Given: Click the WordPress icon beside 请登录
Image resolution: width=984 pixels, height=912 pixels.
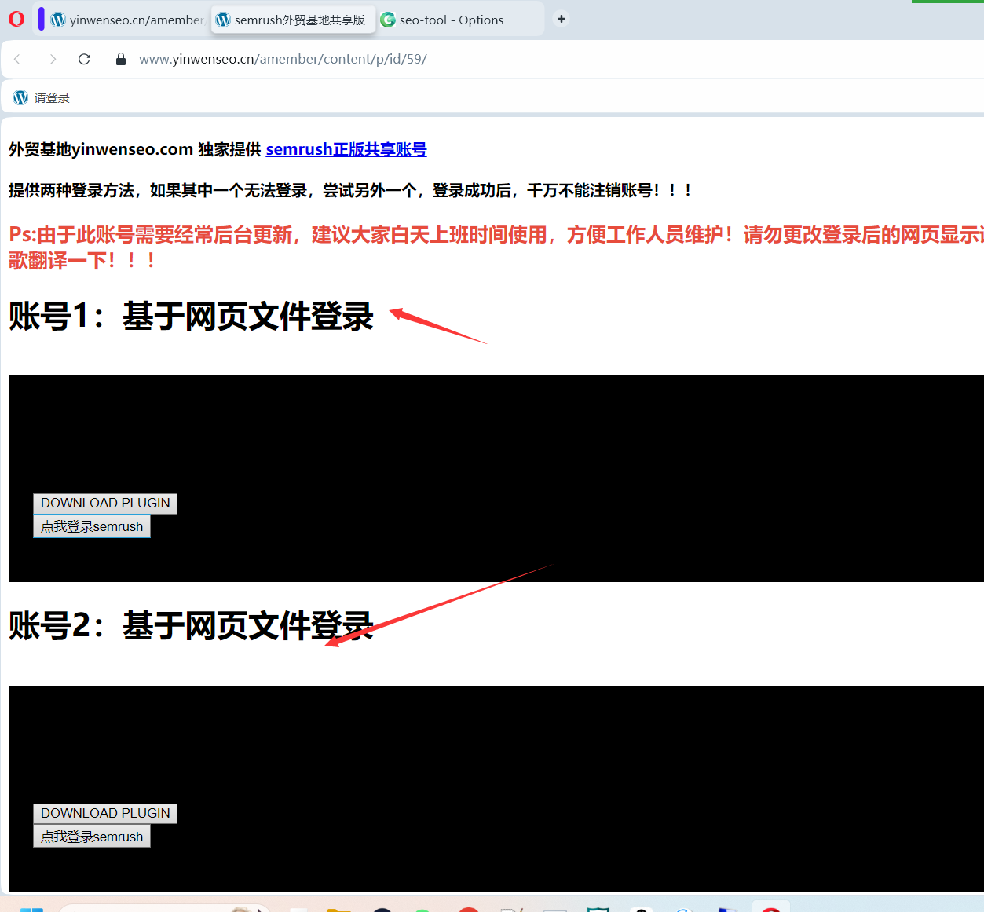Looking at the screenshot, I should [x=19, y=97].
